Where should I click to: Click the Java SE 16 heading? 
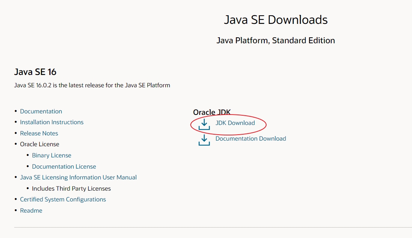35,72
